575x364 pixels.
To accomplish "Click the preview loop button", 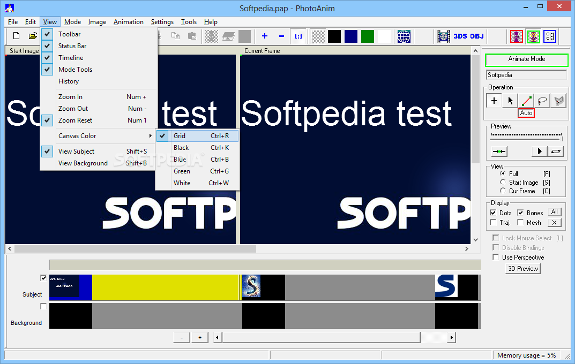I will point(556,151).
